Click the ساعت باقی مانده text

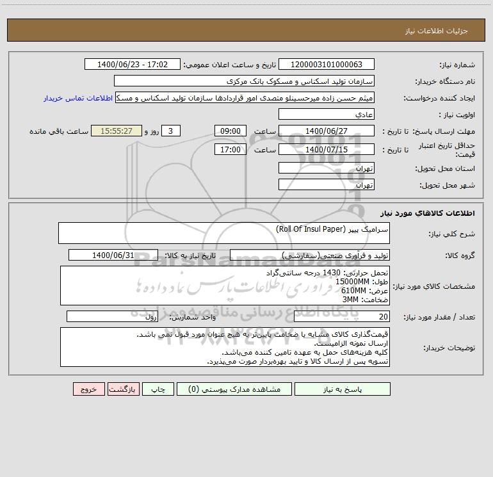pos(59,131)
